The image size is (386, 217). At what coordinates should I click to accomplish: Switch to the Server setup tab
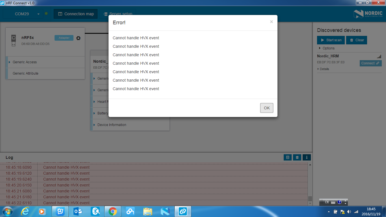(118, 14)
